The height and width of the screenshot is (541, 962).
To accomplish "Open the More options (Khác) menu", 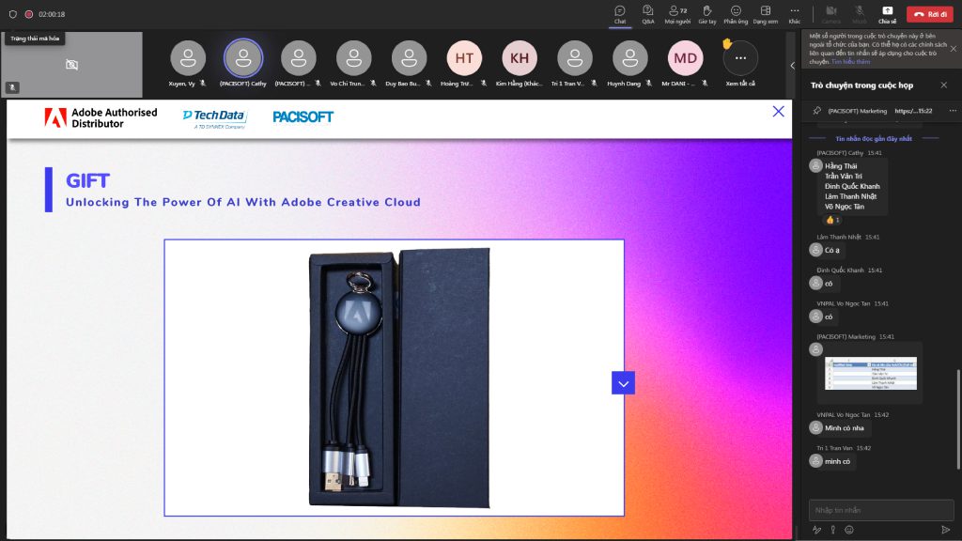I will pos(795,14).
